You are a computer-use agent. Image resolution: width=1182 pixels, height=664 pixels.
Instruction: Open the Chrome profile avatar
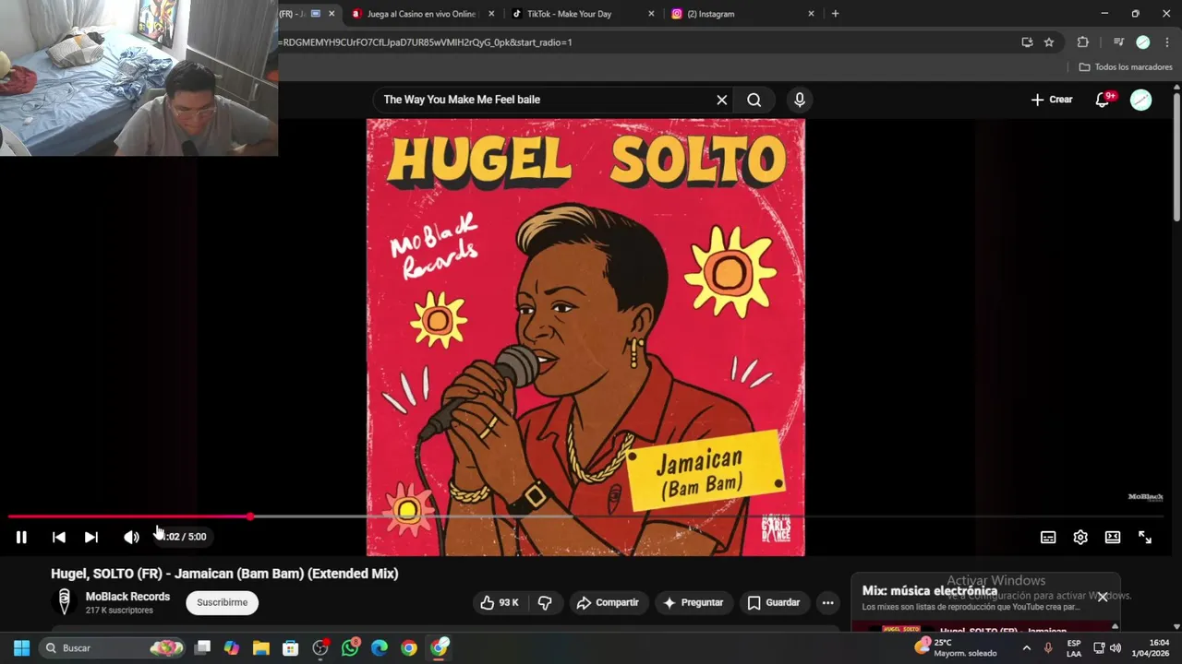[1143, 42]
